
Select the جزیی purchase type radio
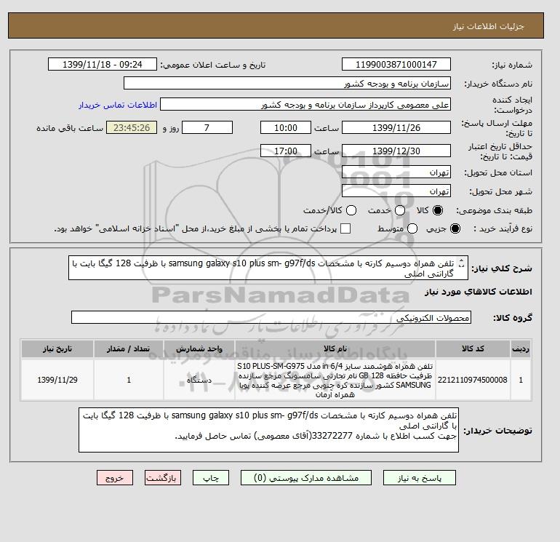[455, 228]
